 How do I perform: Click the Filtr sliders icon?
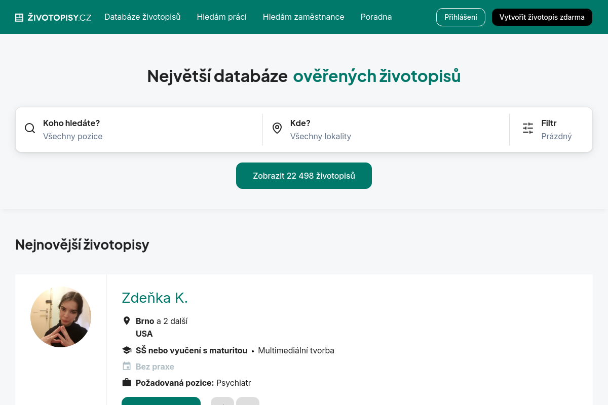tap(528, 128)
